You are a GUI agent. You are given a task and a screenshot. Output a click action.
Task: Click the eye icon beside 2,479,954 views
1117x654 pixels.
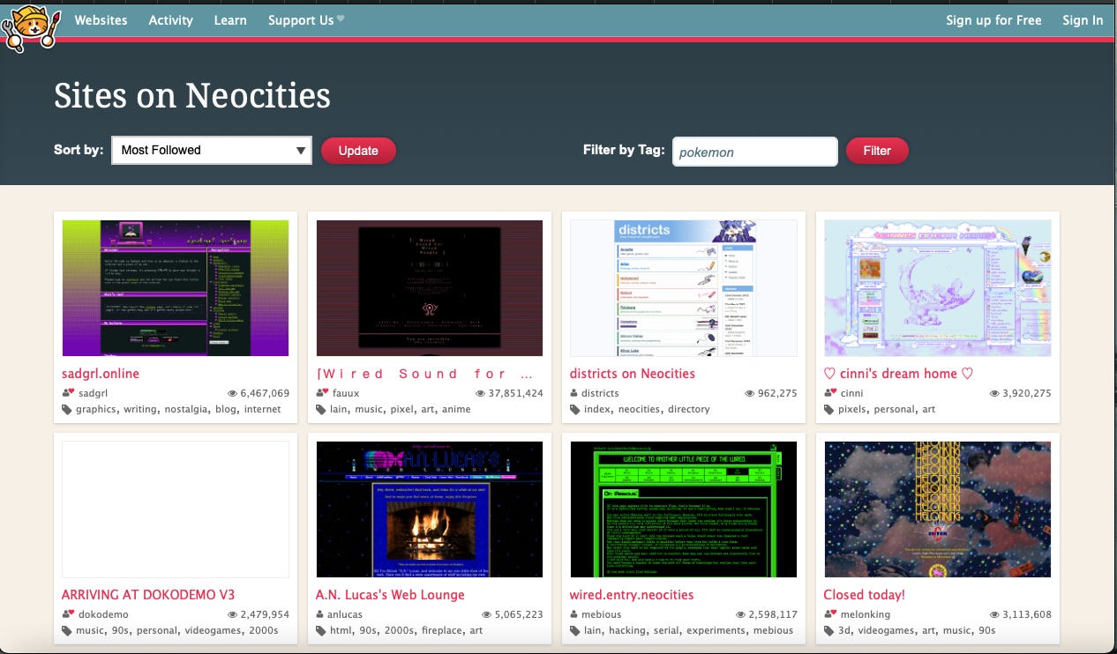[233, 614]
